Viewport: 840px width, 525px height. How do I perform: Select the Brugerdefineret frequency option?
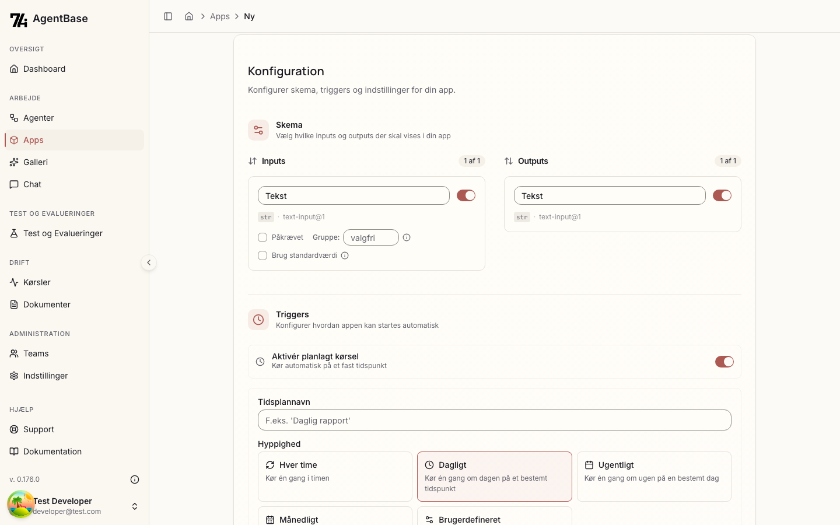pyautogui.click(x=495, y=516)
